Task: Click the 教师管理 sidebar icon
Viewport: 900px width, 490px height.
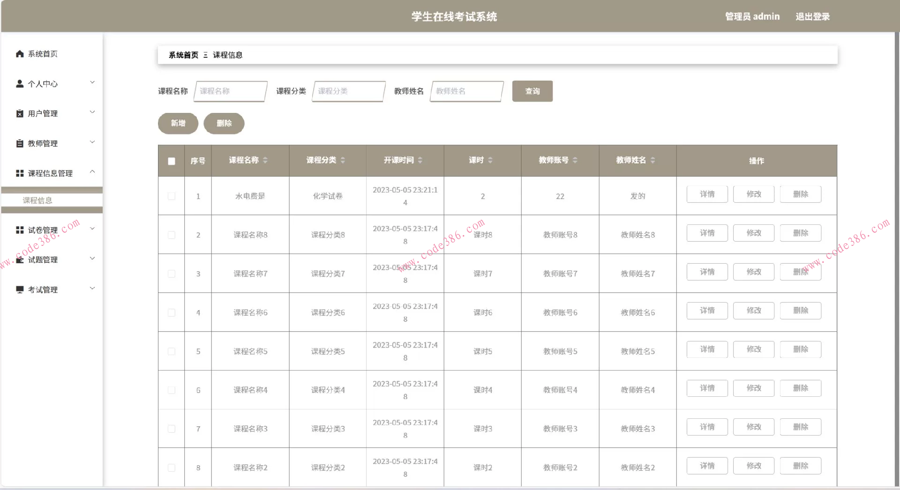Action: [x=19, y=143]
